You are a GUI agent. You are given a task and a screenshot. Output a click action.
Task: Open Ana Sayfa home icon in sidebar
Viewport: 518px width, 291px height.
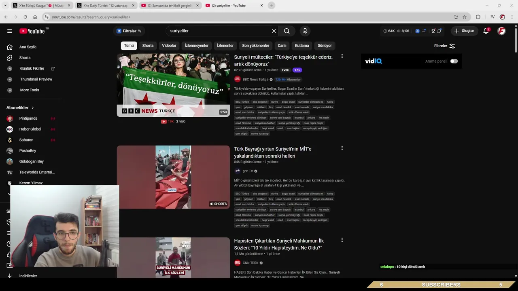pos(10,47)
